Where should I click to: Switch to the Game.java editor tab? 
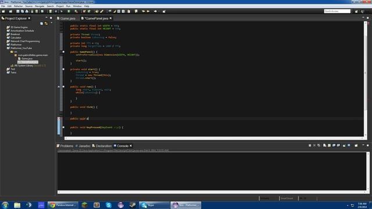(x=66, y=18)
